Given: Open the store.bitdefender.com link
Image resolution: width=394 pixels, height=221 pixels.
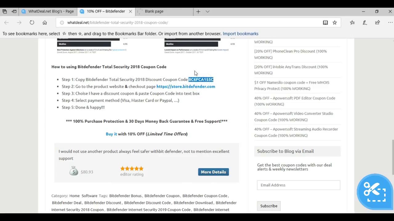Looking at the screenshot, I should coord(186,87).
